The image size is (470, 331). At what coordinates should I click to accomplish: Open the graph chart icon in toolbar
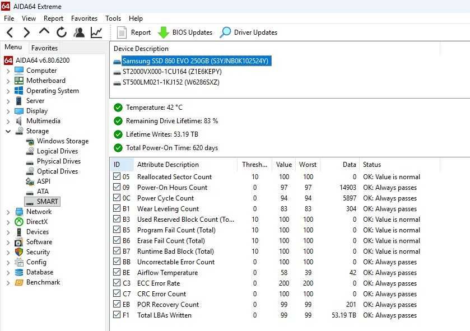pyautogui.click(x=96, y=32)
